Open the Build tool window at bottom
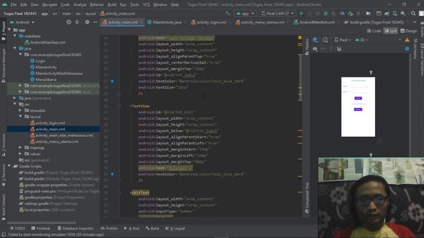 click(x=152, y=228)
